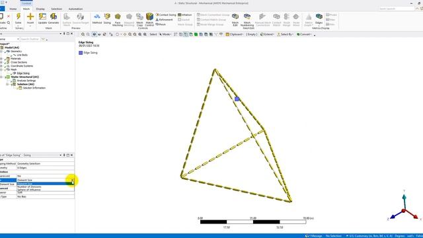This screenshot has width=423, height=238.
Task: Select Solution (A6) in outline tree
Action: pos(26,84)
